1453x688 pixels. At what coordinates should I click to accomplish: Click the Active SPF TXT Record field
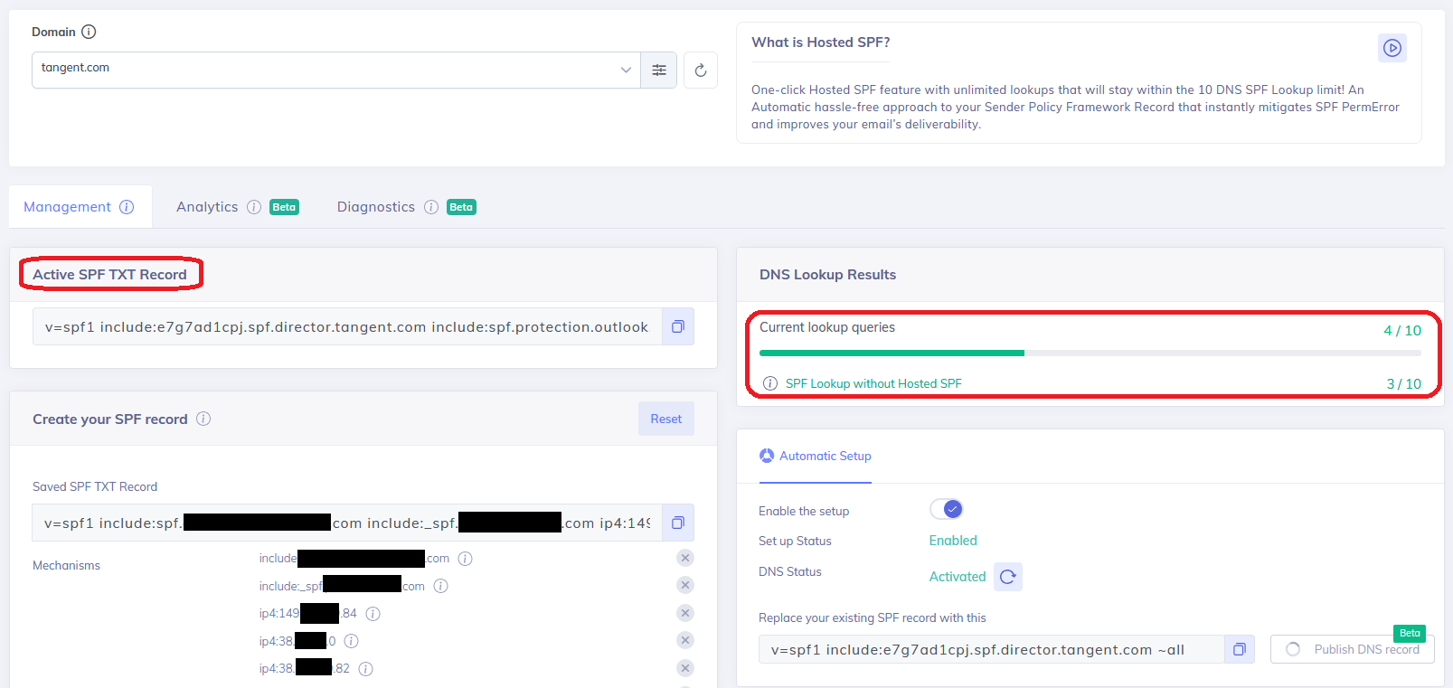click(346, 326)
